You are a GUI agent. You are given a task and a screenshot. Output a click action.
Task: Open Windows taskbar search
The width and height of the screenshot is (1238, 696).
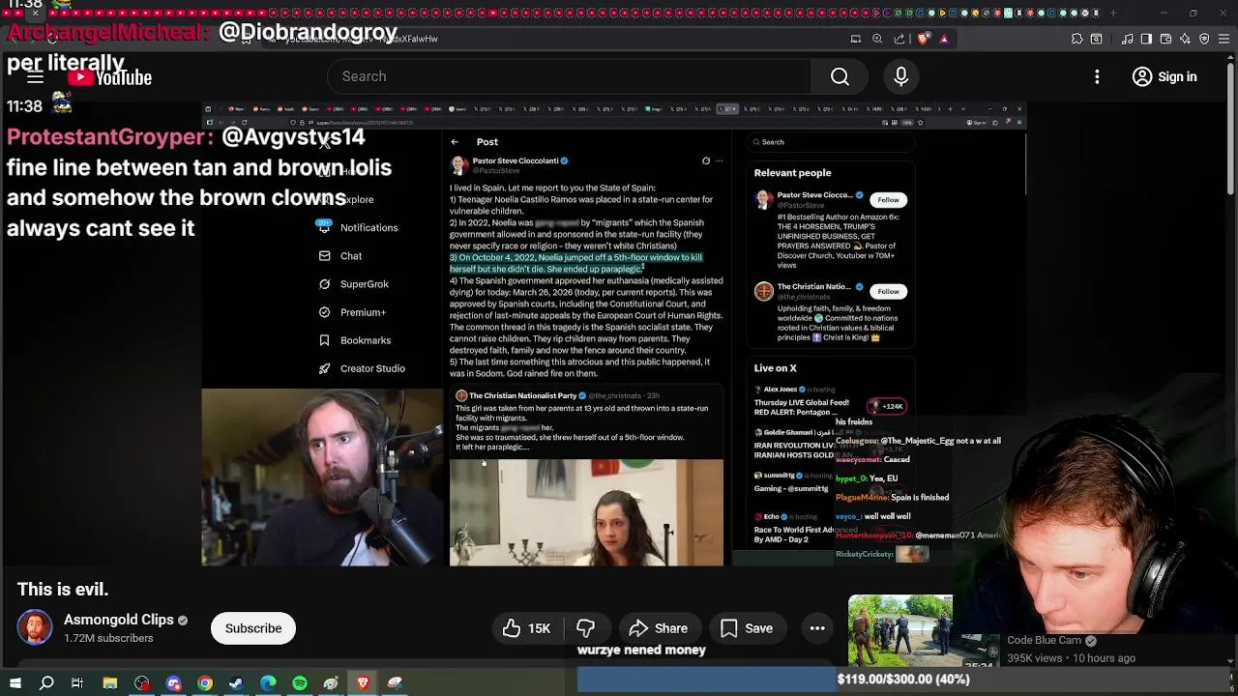pyautogui.click(x=46, y=683)
